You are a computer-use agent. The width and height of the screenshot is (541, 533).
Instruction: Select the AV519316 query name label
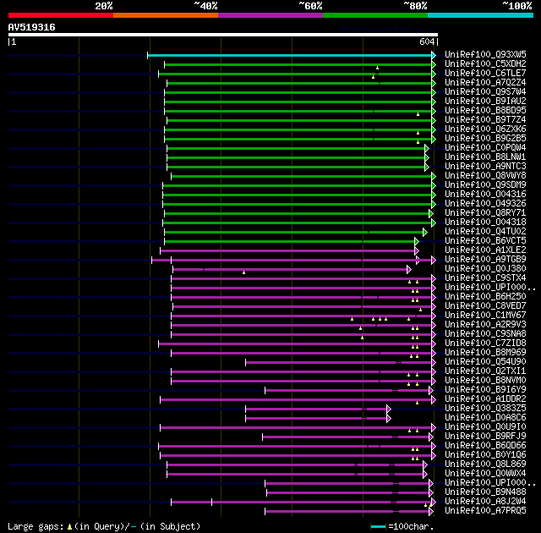[32, 28]
